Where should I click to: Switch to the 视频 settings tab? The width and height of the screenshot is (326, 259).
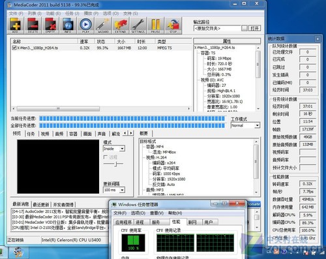click(x=45, y=134)
